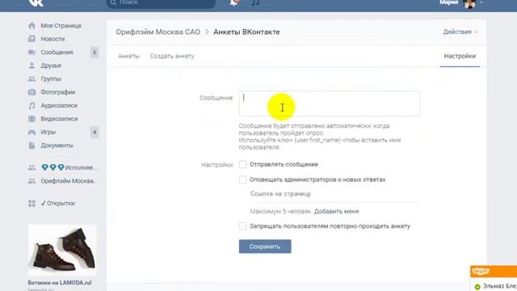This screenshot has width=517, height=291.
Task: Open Видеозаписи in sidebar
Action: [59, 119]
